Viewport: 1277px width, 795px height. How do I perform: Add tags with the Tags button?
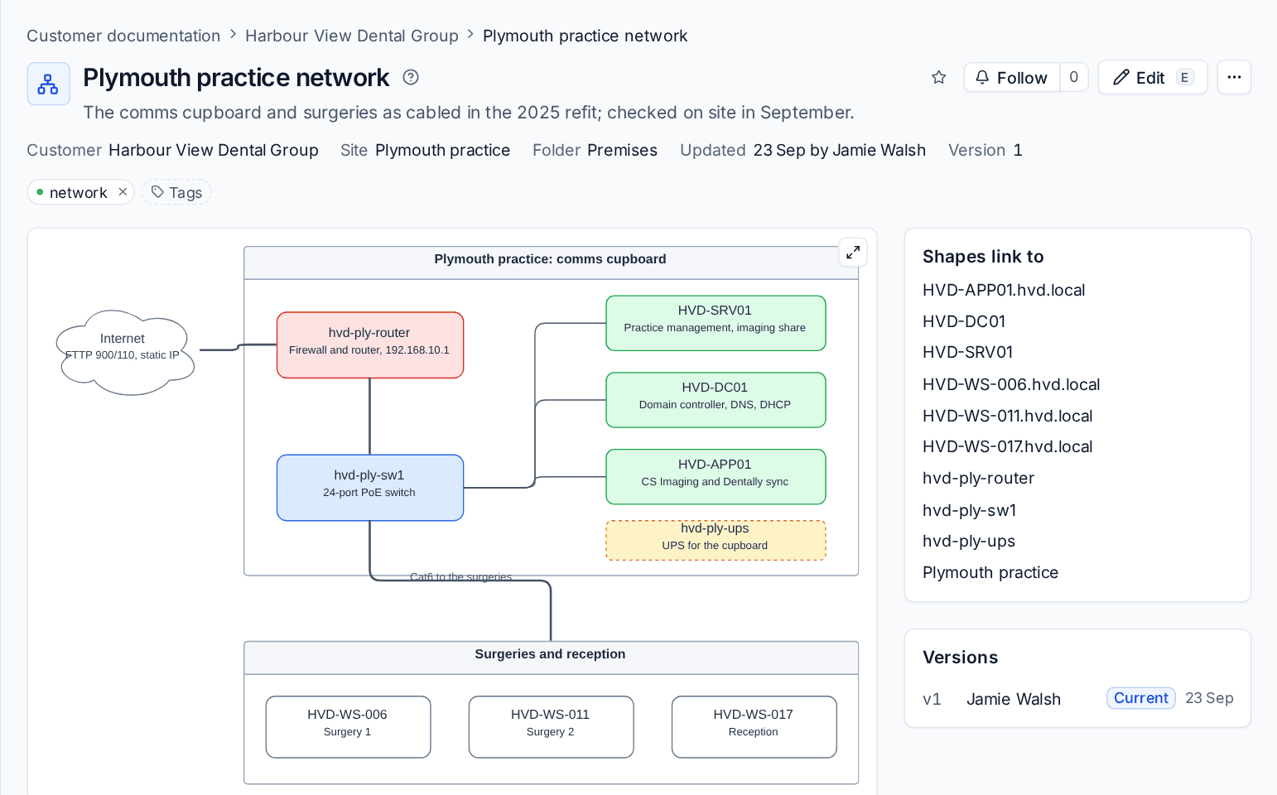coord(176,192)
